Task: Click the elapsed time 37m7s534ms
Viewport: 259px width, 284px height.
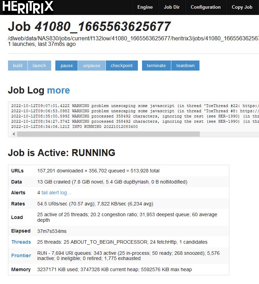Action: tap(52, 231)
